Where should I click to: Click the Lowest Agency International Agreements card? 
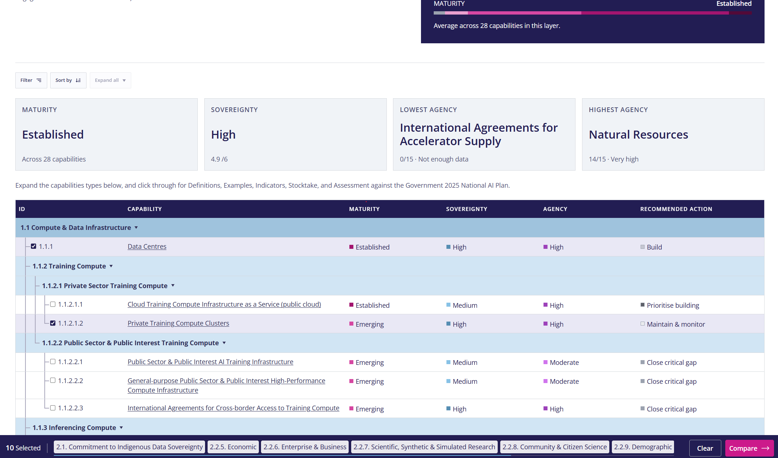[484, 134]
